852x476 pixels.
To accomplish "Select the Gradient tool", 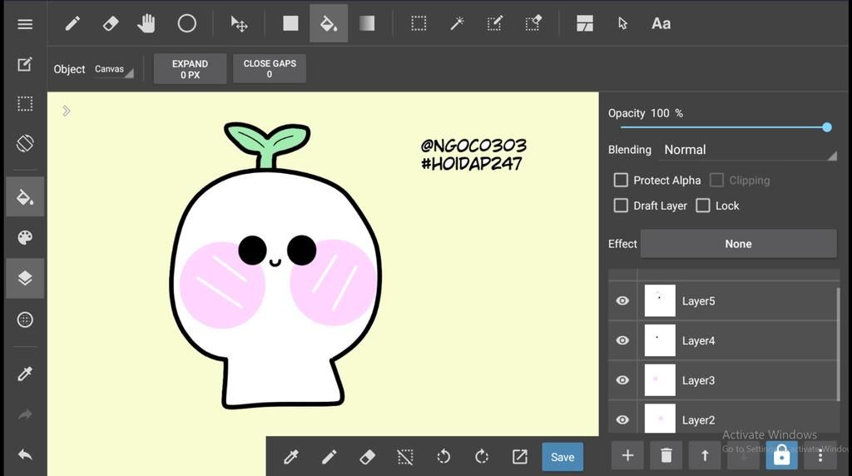I will tap(367, 23).
